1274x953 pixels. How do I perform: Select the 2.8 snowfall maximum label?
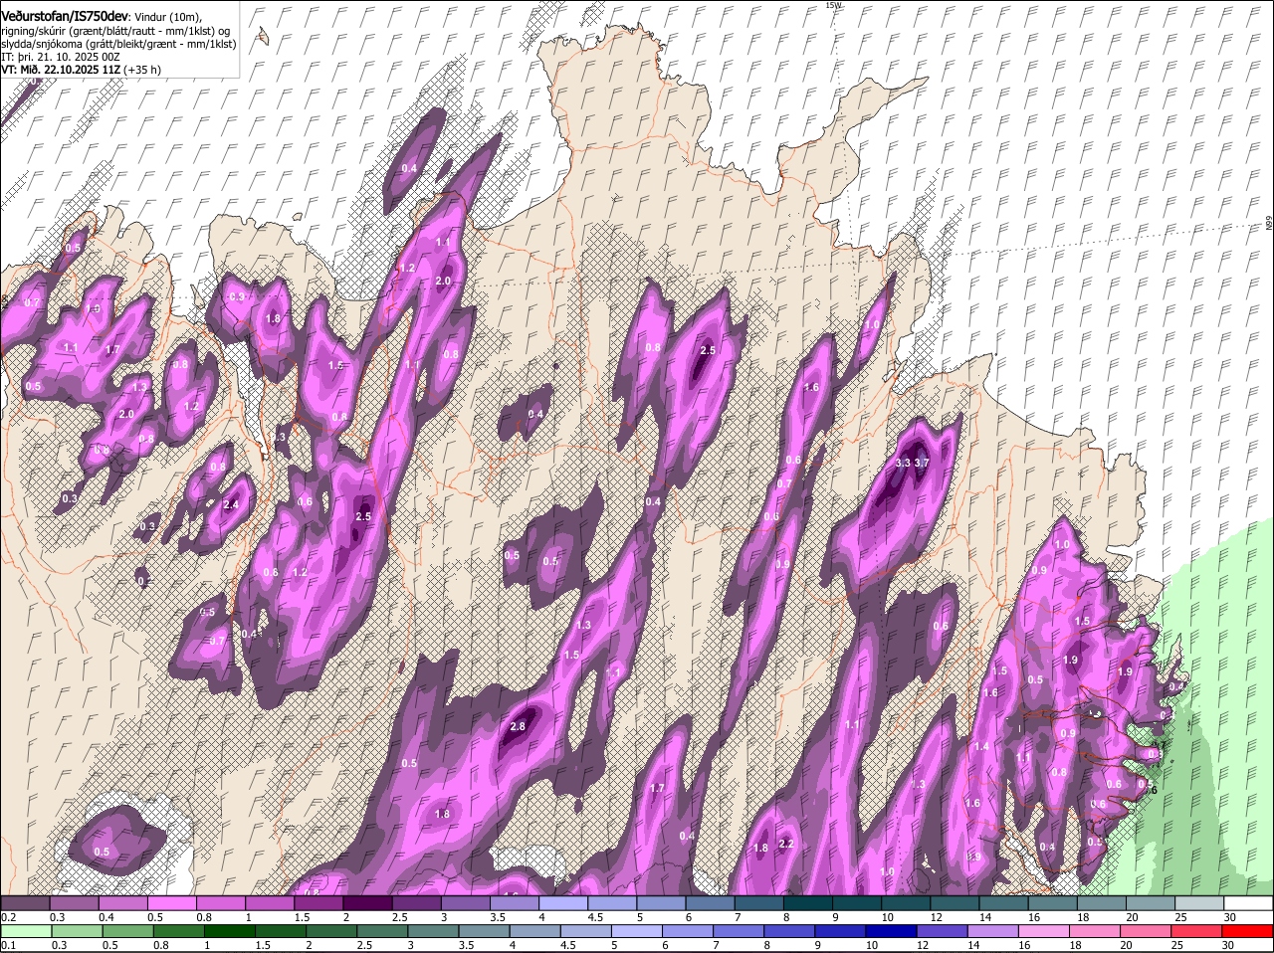[518, 727]
